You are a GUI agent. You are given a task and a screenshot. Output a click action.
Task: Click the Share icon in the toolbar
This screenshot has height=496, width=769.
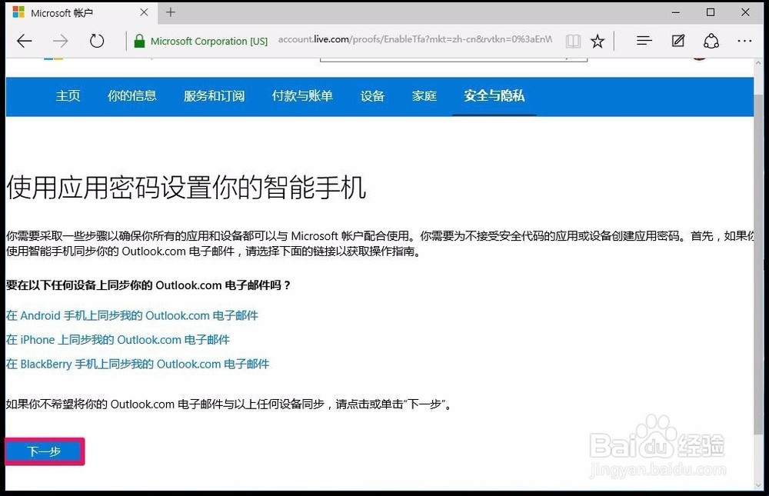[x=711, y=41]
